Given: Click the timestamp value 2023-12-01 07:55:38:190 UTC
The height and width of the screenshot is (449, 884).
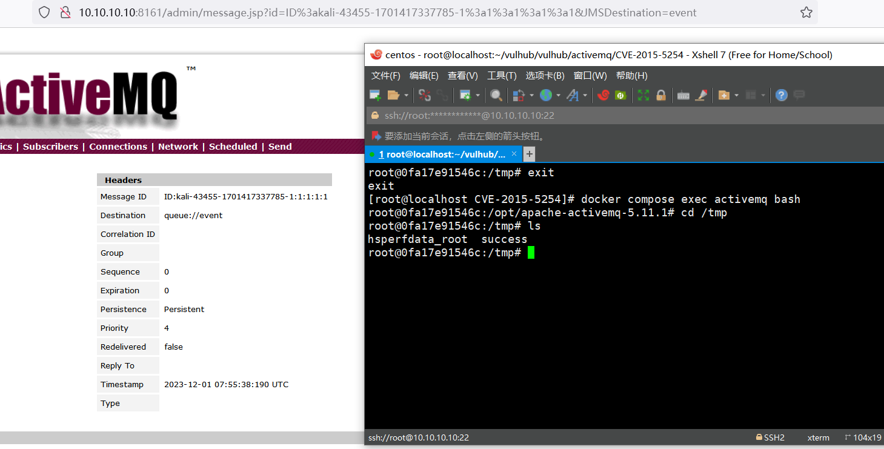Looking at the screenshot, I should tap(227, 384).
